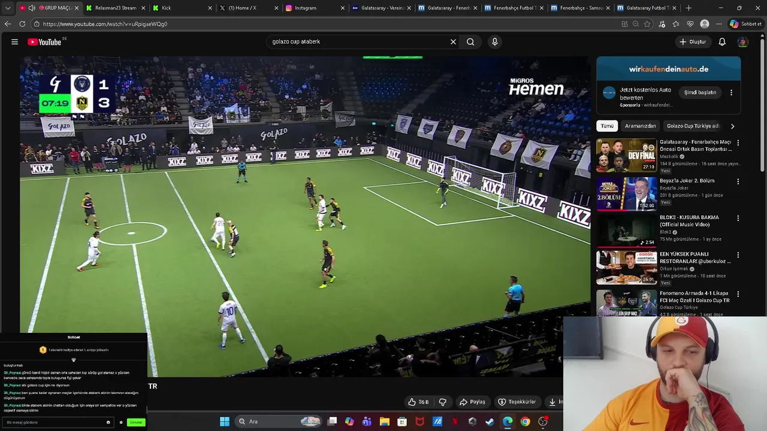Mute the playing GRUP MAÇLA tab speaker icon
The width and height of the screenshot is (767, 431).
pos(32,8)
